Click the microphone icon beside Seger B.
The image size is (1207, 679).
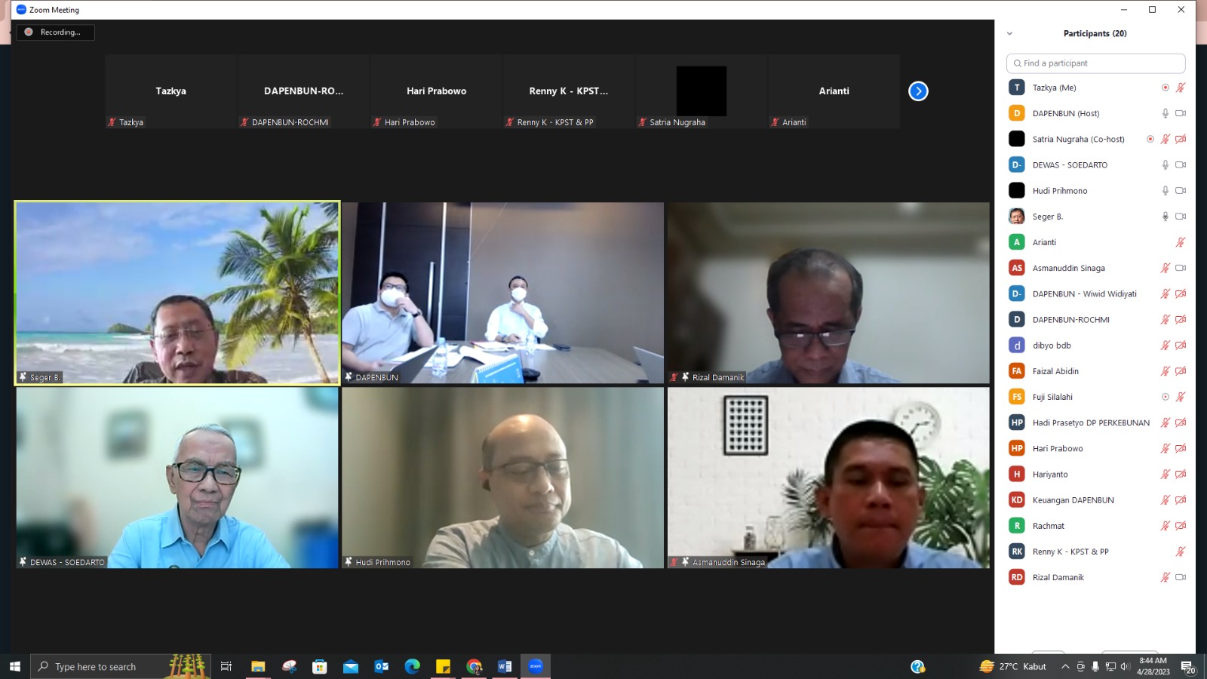[1166, 217]
